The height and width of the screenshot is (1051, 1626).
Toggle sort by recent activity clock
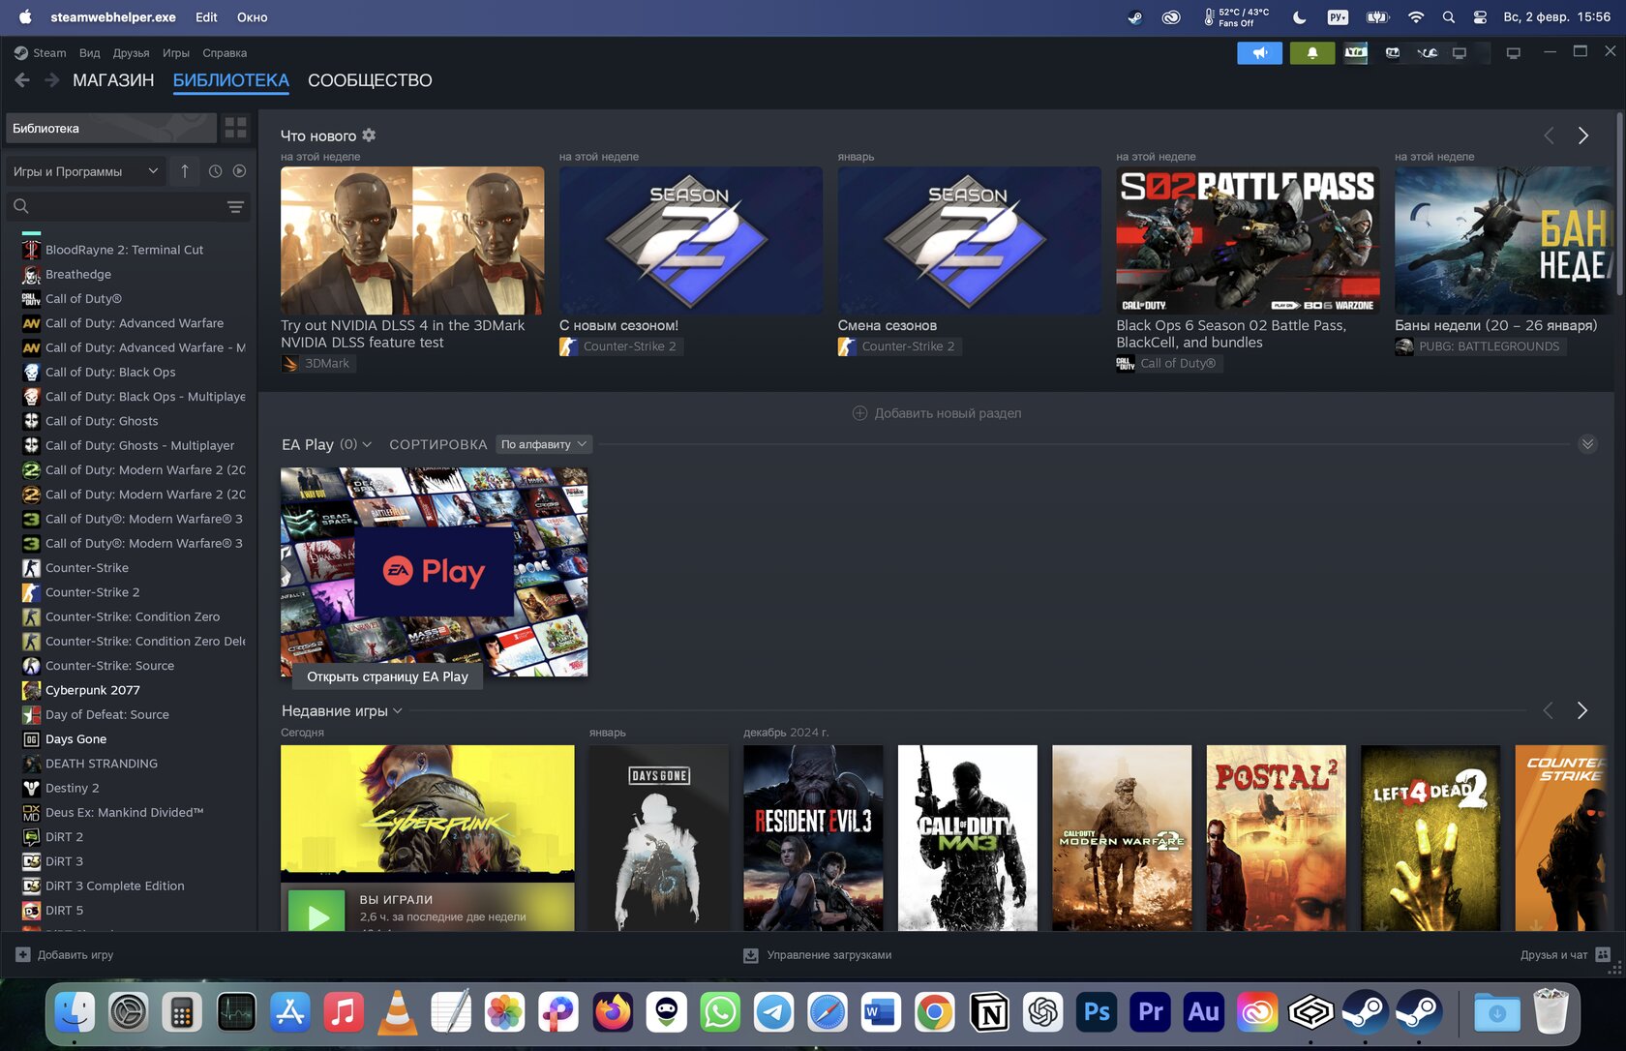215,171
